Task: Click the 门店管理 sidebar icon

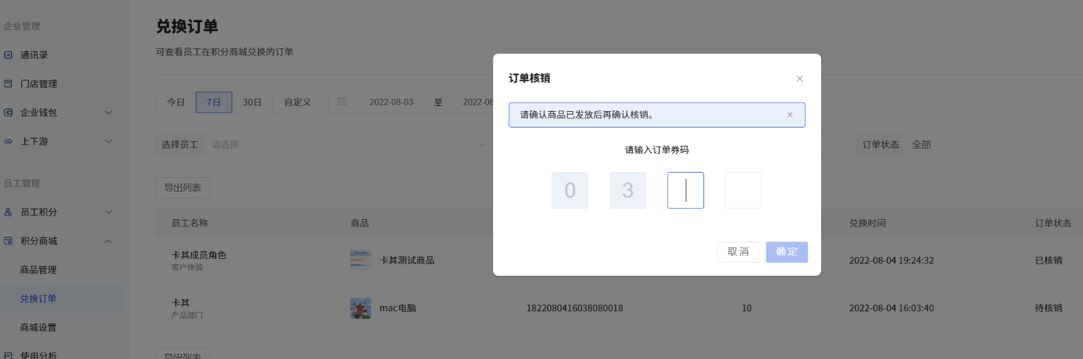Action: tap(9, 84)
